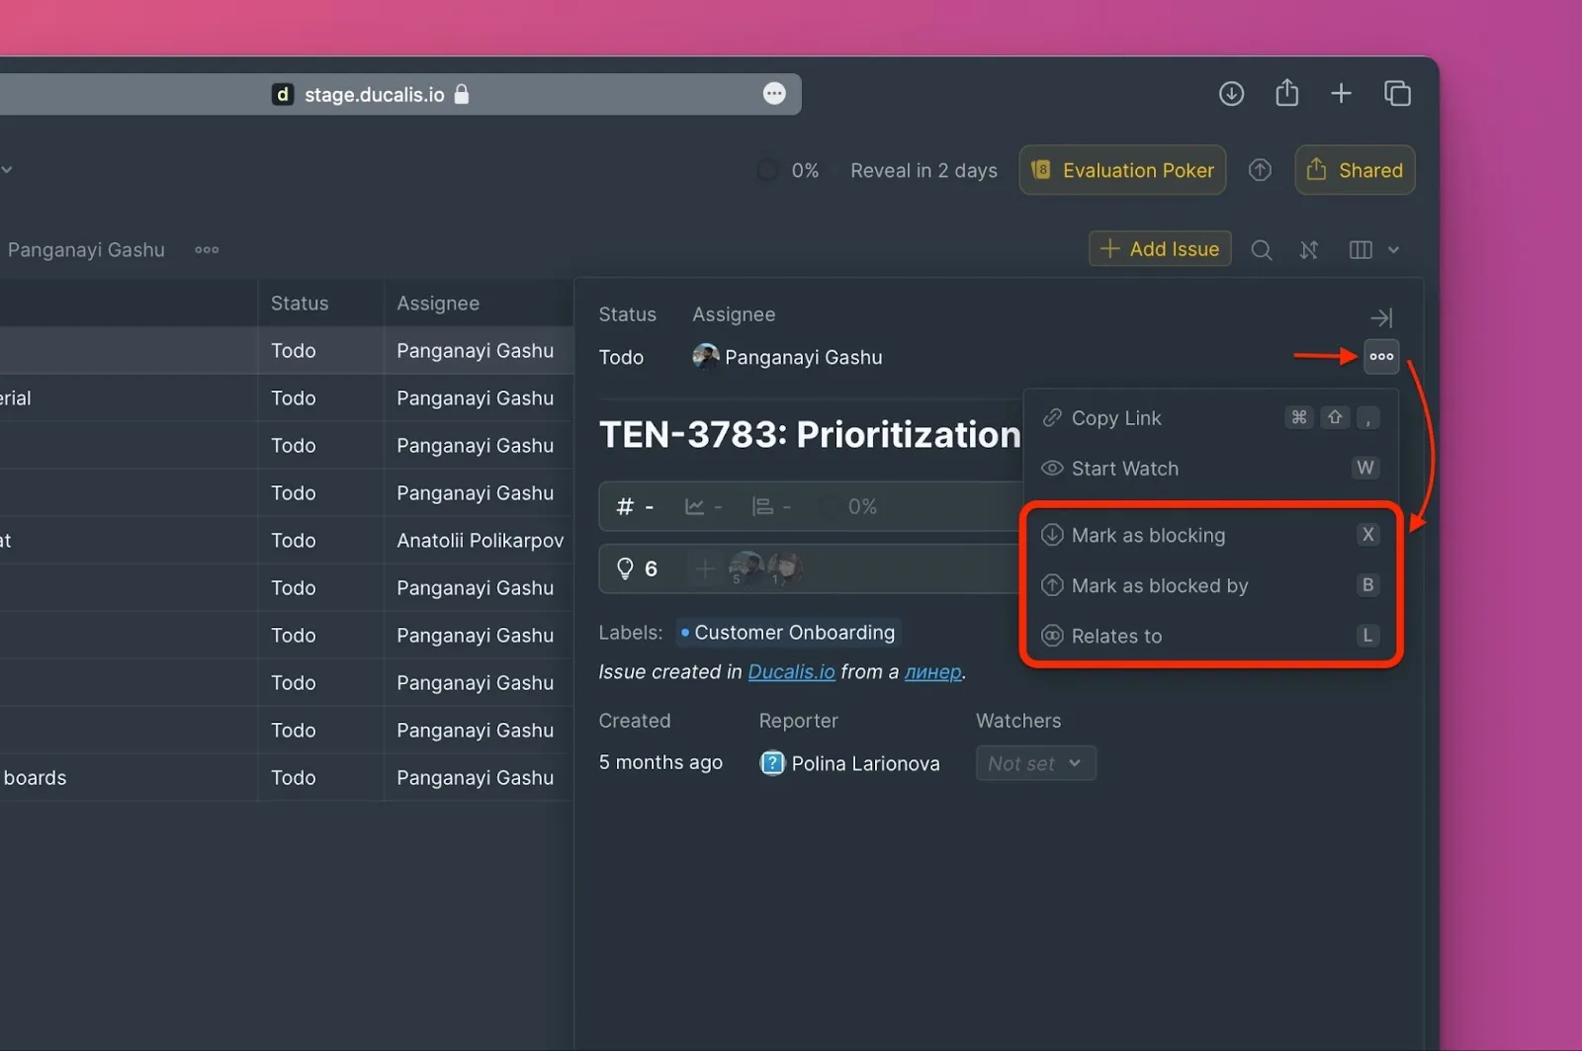1582x1051 pixels.
Task: Click the search icon beside Add Issue
Action: click(x=1261, y=250)
